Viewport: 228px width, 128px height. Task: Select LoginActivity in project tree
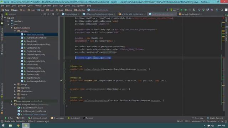point(32,58)
